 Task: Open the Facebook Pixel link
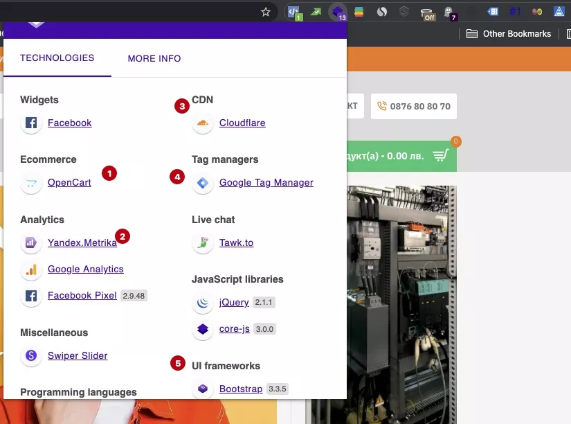[x=82, y=295]
